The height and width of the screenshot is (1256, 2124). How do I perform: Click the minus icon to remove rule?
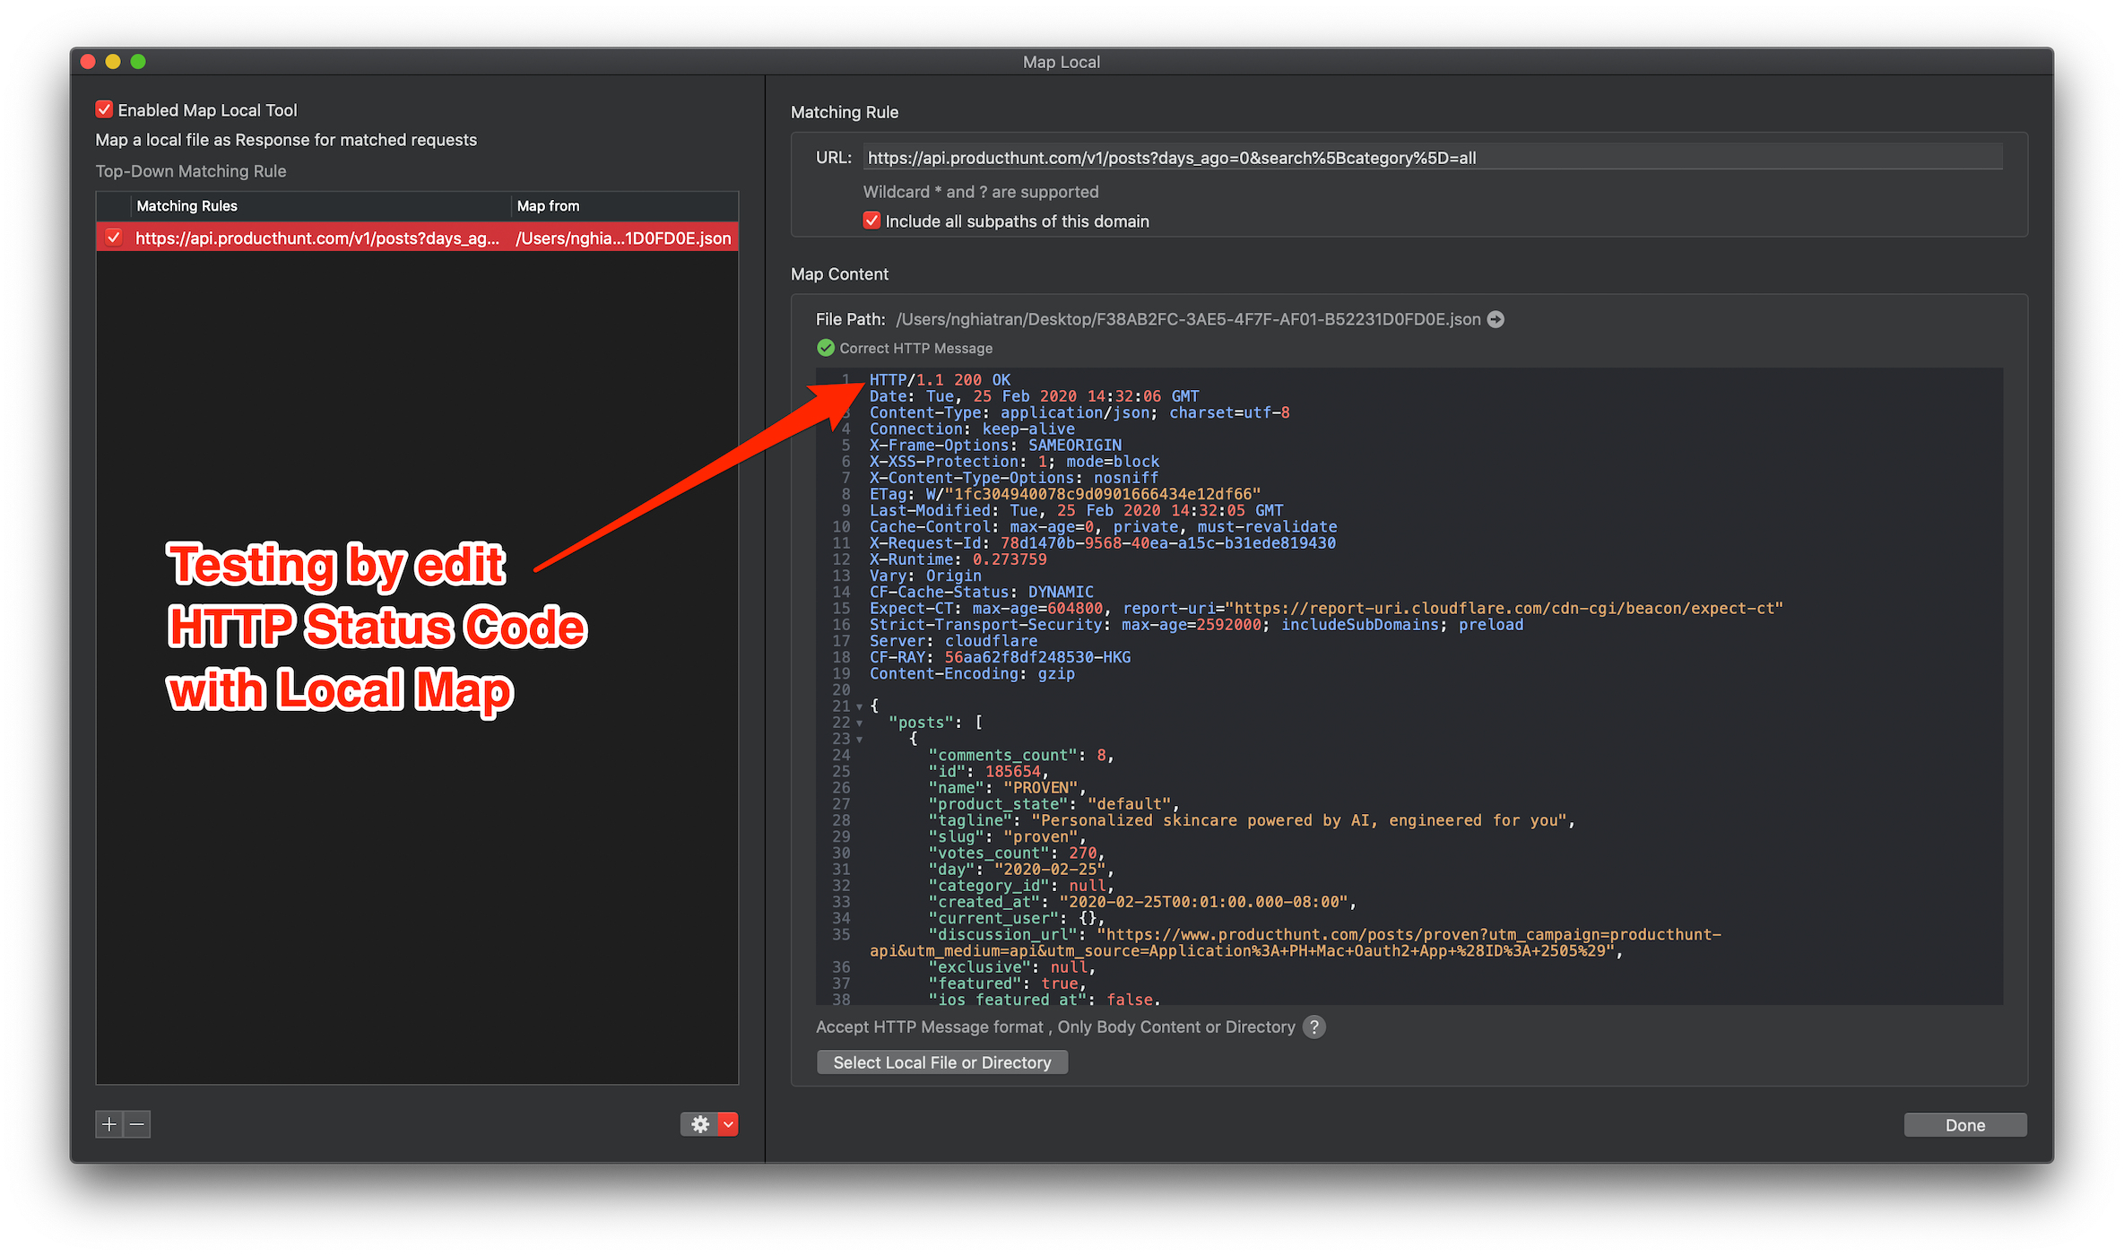pyautogui.click(x=137, y=1124)
